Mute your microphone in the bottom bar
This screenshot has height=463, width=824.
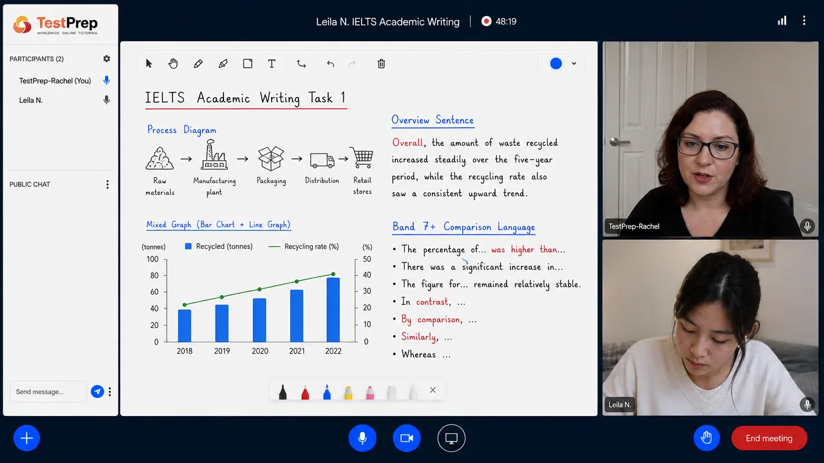(362, 439)
